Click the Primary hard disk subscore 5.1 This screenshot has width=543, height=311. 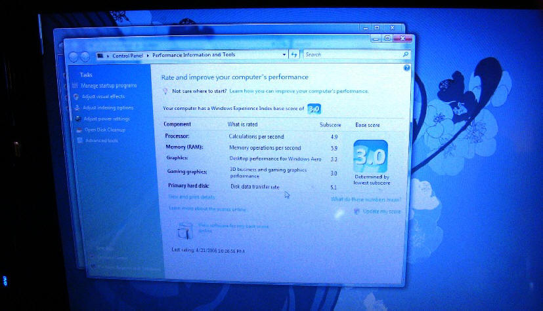coord(334,187)
